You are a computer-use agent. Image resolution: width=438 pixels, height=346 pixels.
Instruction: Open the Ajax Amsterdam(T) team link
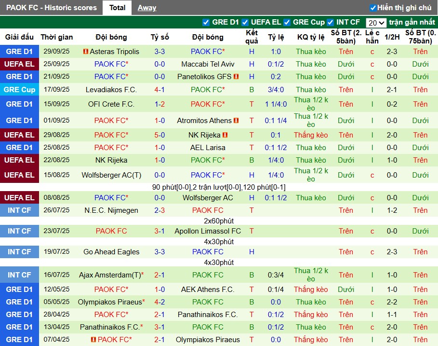[x=110, y=275]
